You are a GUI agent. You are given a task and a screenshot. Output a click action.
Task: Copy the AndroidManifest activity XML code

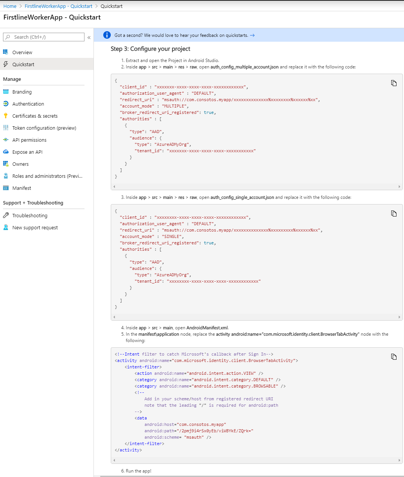[393, 357]
